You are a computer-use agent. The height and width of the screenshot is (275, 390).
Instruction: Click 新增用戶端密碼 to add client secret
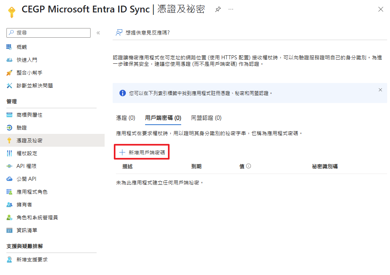142,153
